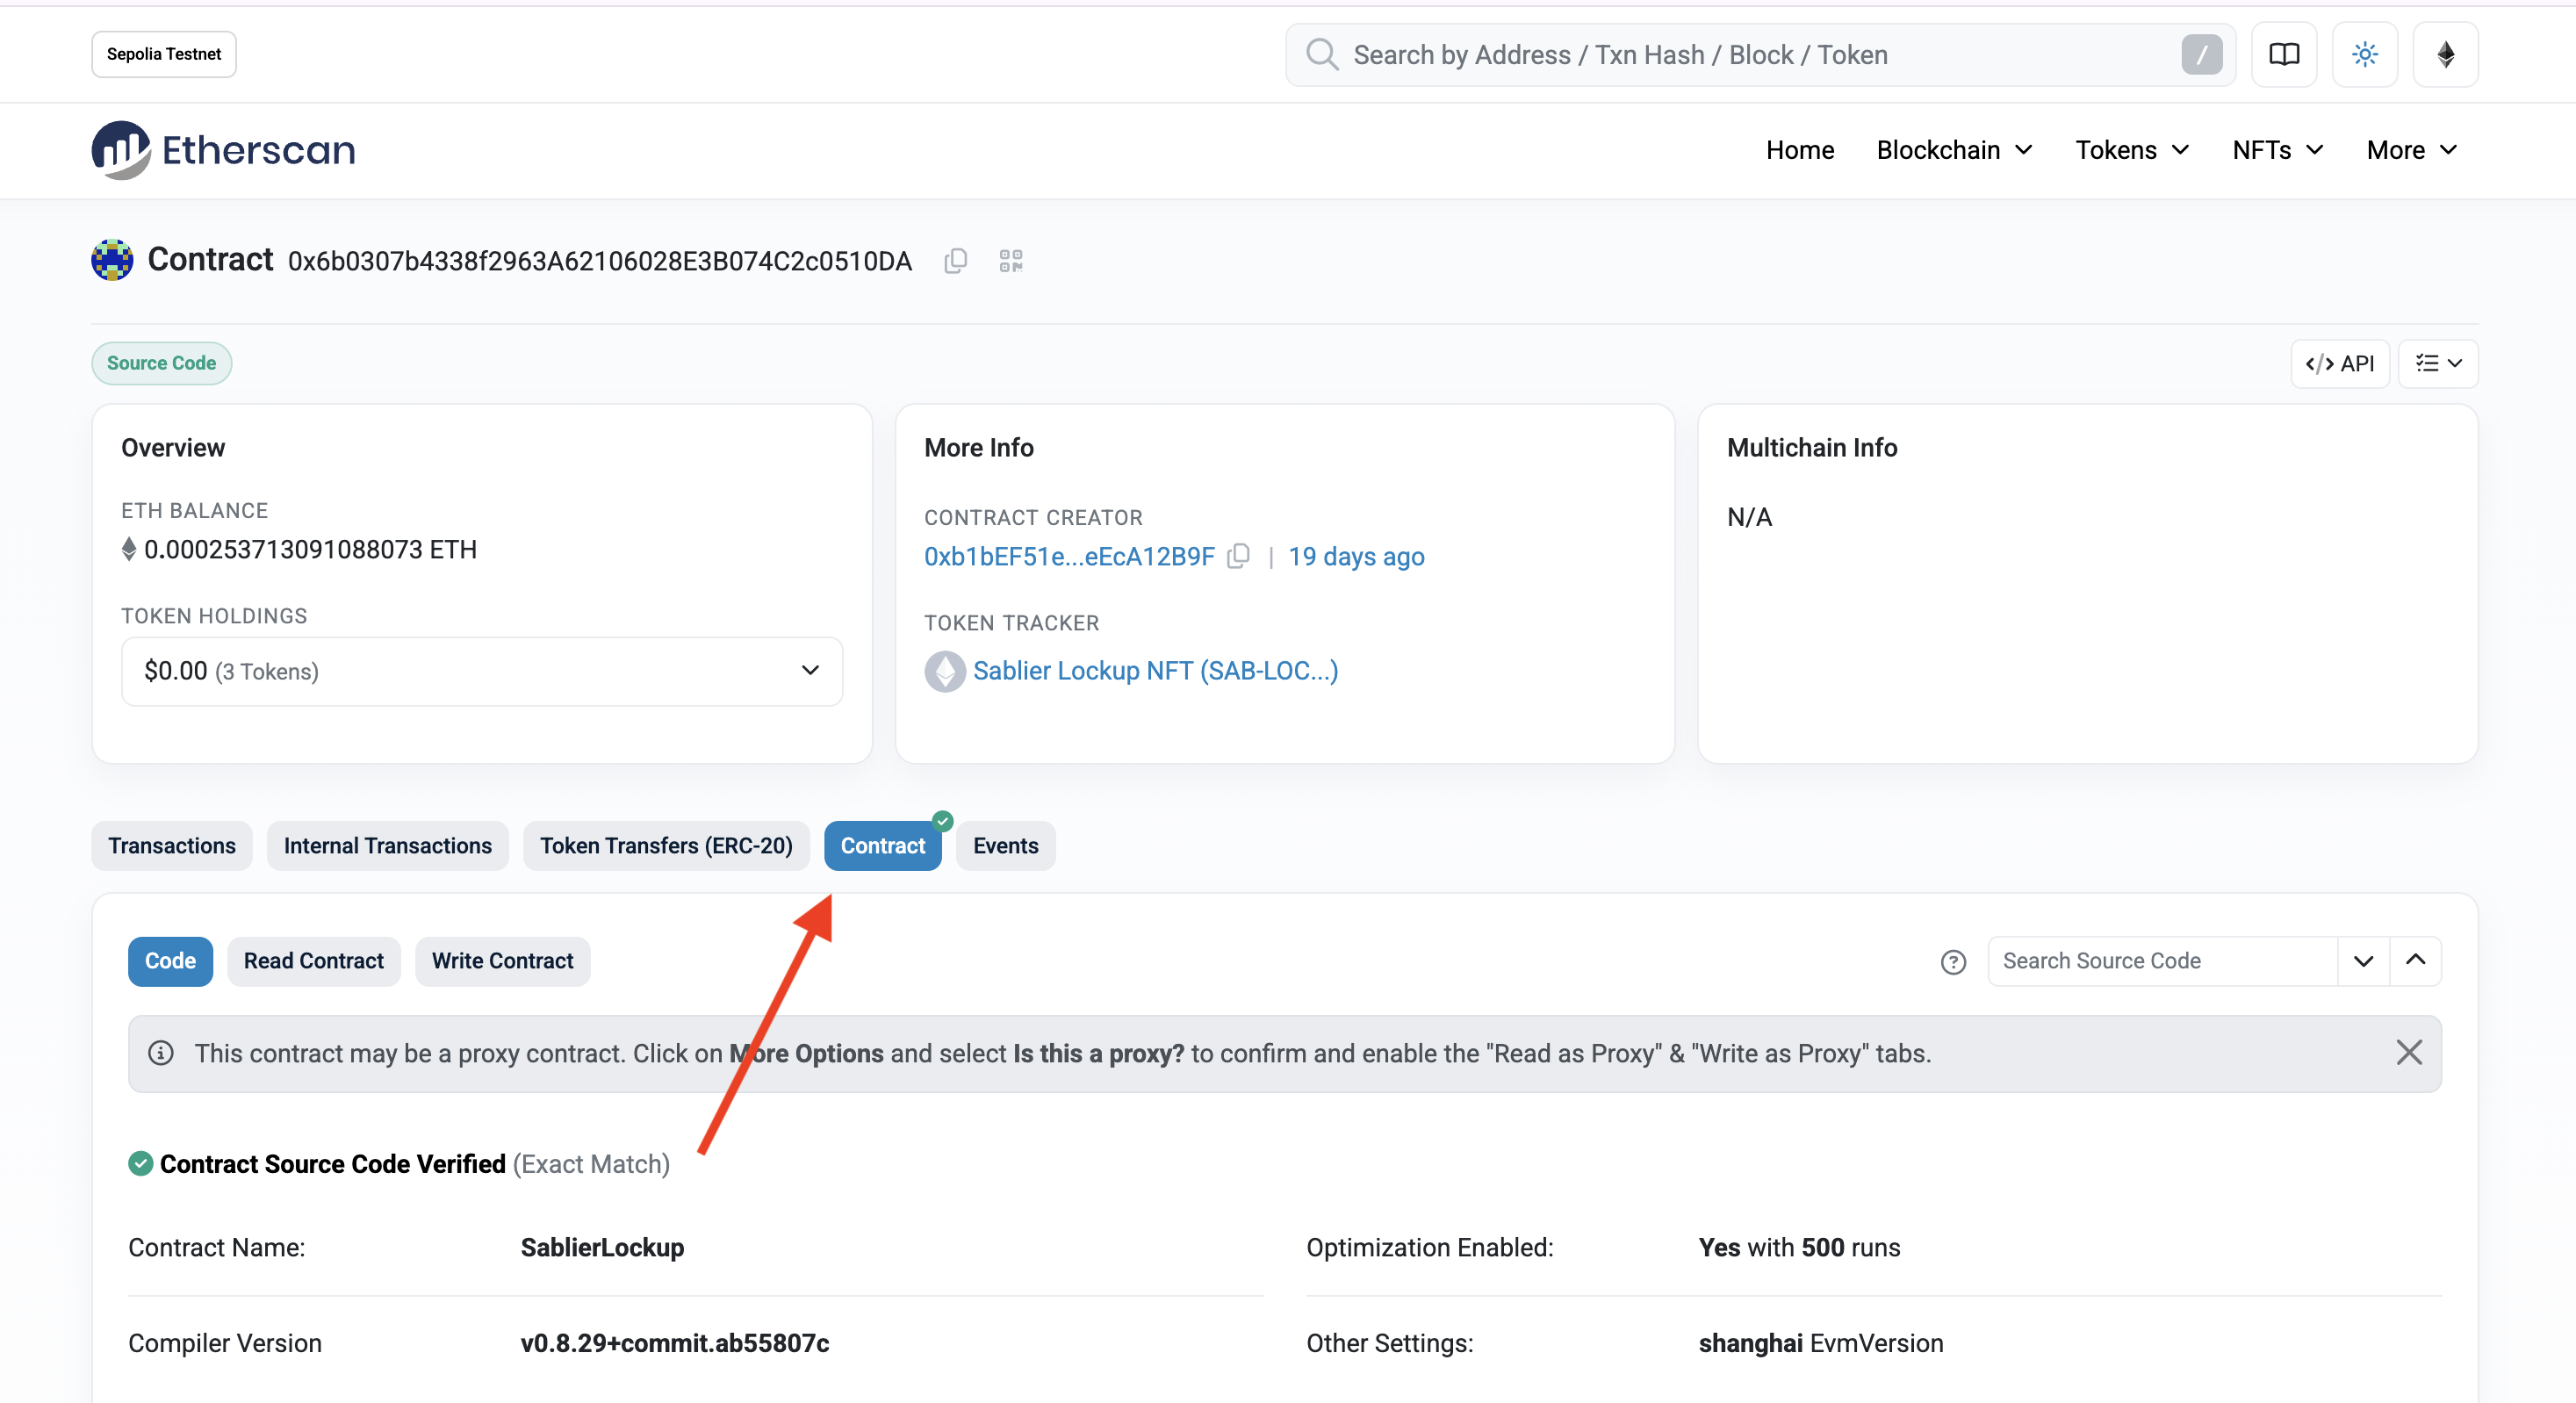Viewport: 2576px width, 1403px height.
Task: Click the Source Code badge
Action: point(161,363)
